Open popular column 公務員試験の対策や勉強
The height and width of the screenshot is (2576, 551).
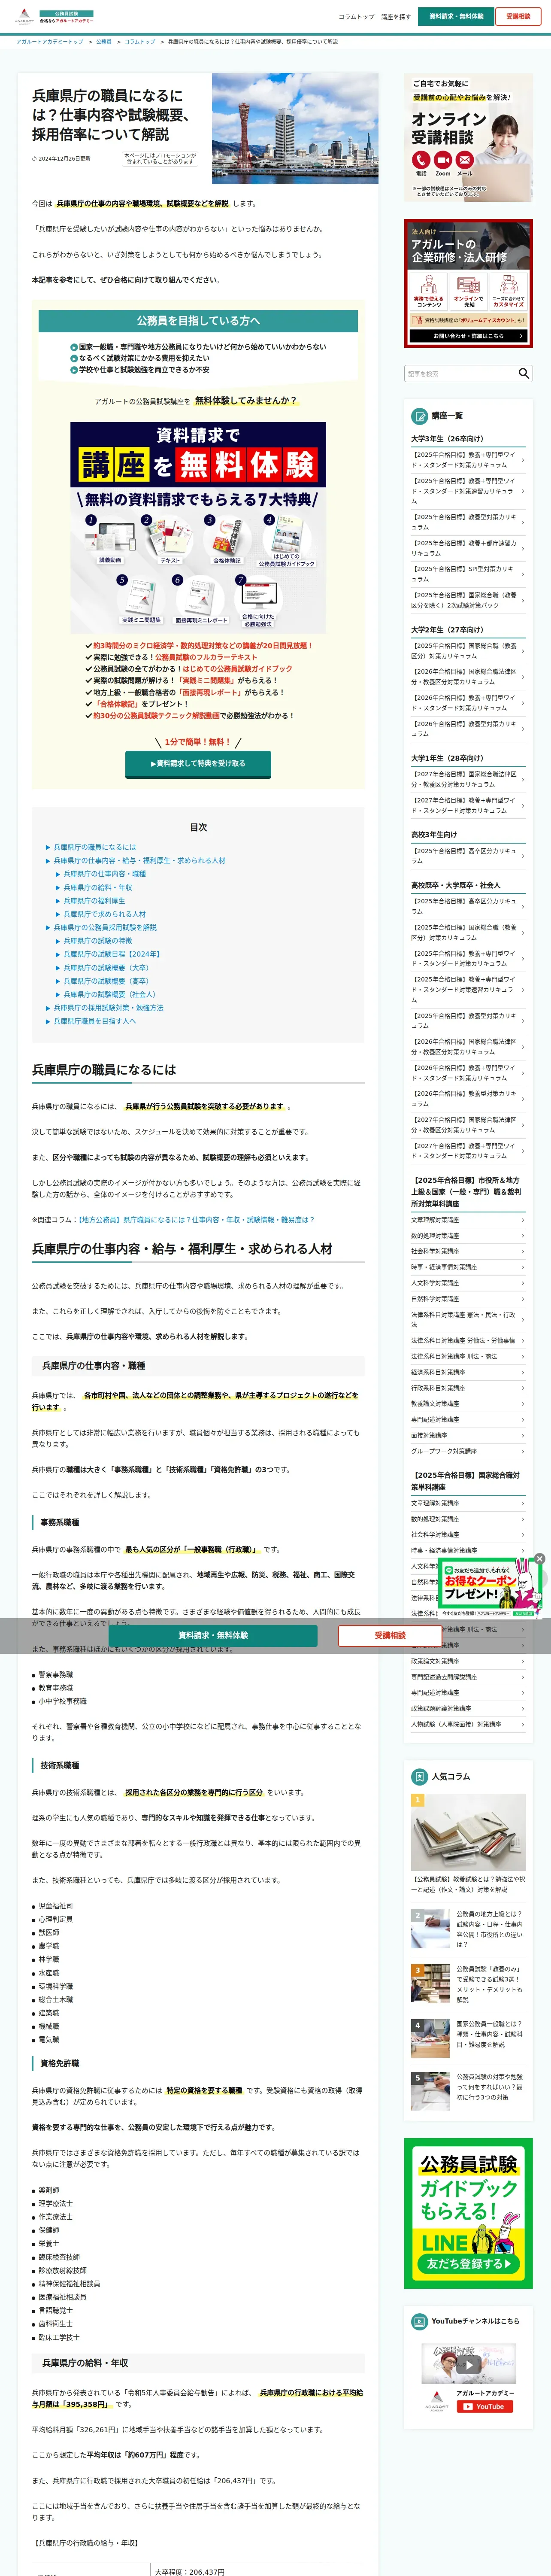pyautogui.click(x=468, y=2090)
